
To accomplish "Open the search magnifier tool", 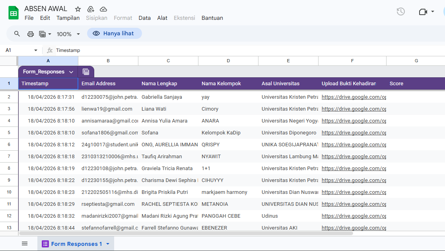I will (x=17, y=34).
